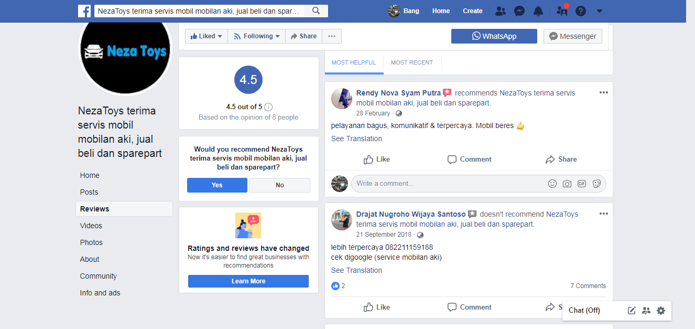The width and height of the screenshot is (695, 329).
Task: Open Quick Help question mark icon
Action: [580, 11]
